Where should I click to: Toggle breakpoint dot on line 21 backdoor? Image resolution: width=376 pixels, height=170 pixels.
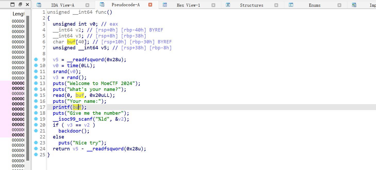36,131
